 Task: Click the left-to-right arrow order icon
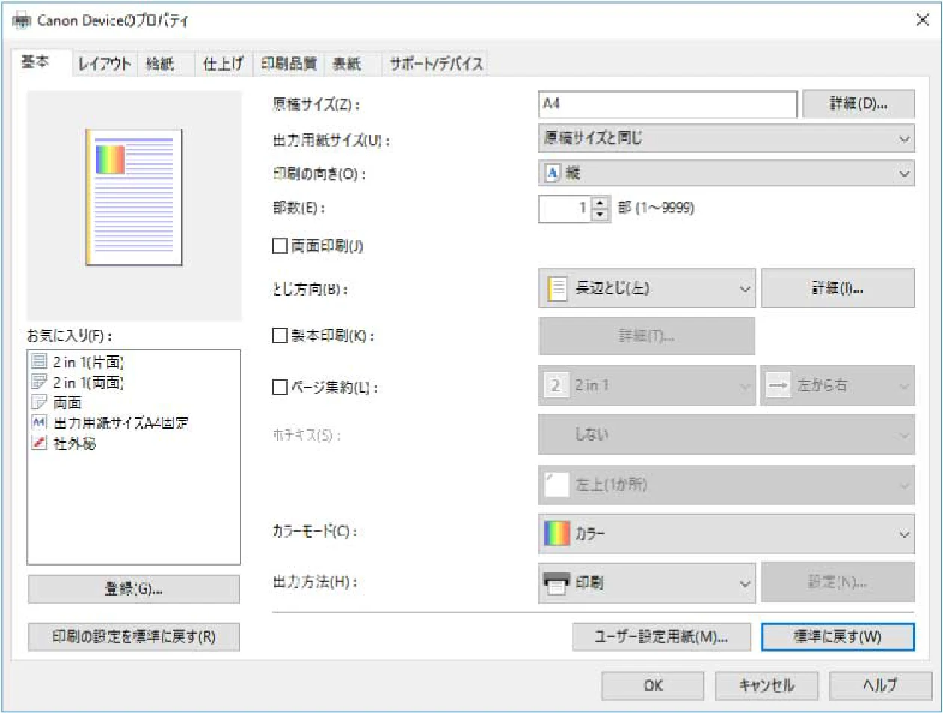(778, 385)
